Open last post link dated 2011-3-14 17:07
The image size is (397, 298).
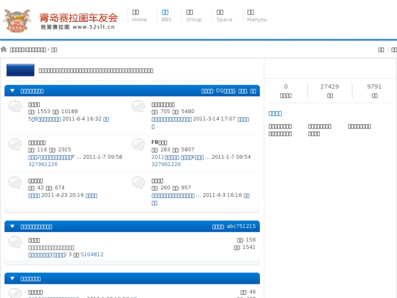click(x=171, y=119)
